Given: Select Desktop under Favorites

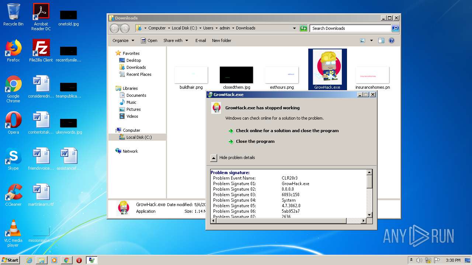Looking at the screenshot, I should point(133,60).
